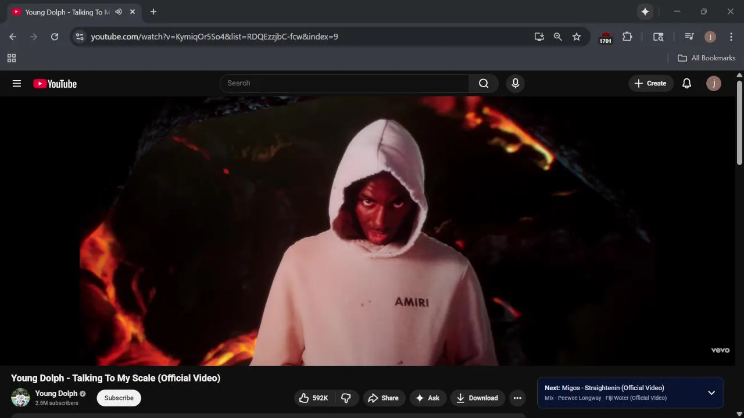Open media controls toolbar icon
The width and height of the screenshot is (744, 418).
pos(689,37)
